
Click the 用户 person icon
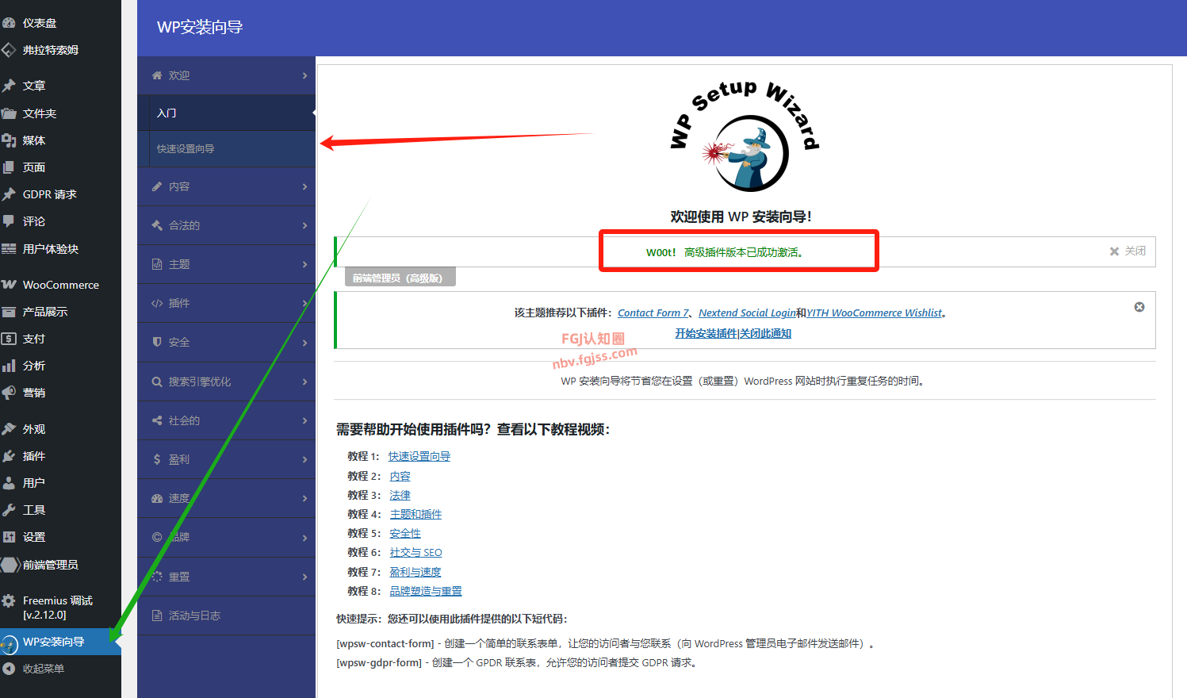[9, 483]
